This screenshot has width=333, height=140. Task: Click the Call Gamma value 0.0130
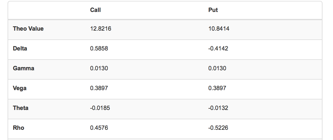(99, 68)
